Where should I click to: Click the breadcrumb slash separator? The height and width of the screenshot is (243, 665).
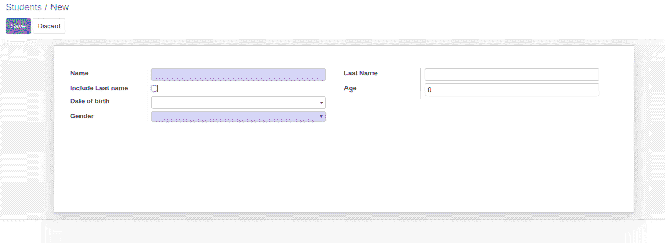pyautogui.click(x=46, y=7)
